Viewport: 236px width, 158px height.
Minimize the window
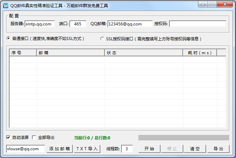(x=203, y=4)
